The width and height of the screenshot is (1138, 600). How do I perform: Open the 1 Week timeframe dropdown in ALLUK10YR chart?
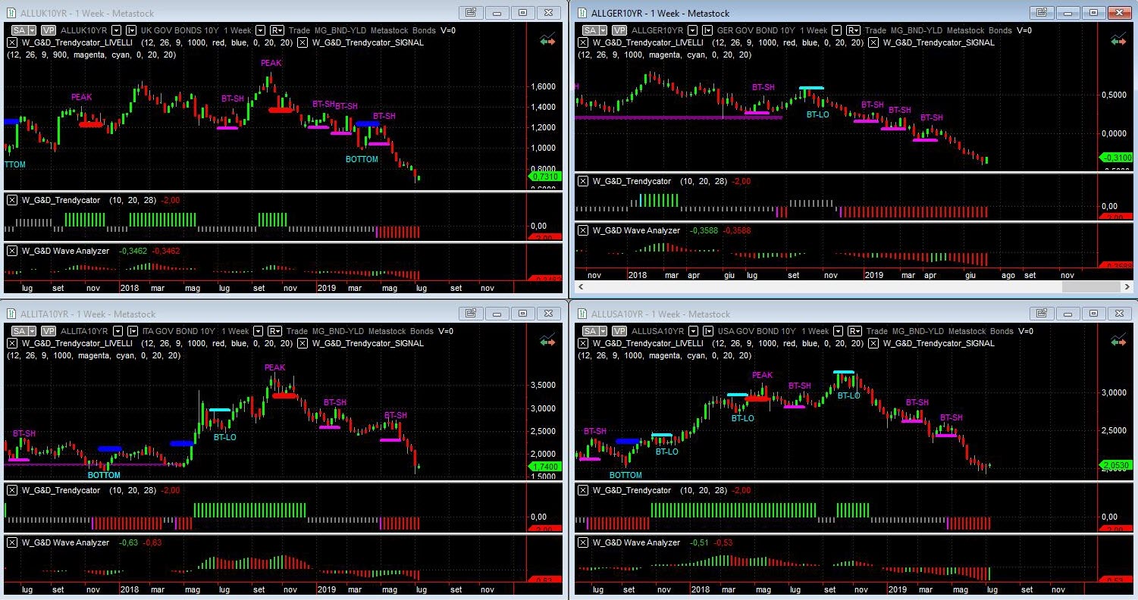pos(260,30)
